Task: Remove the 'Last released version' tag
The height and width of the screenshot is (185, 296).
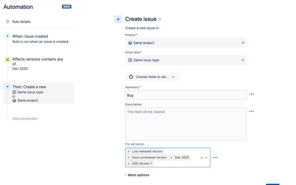Action: 129,151
